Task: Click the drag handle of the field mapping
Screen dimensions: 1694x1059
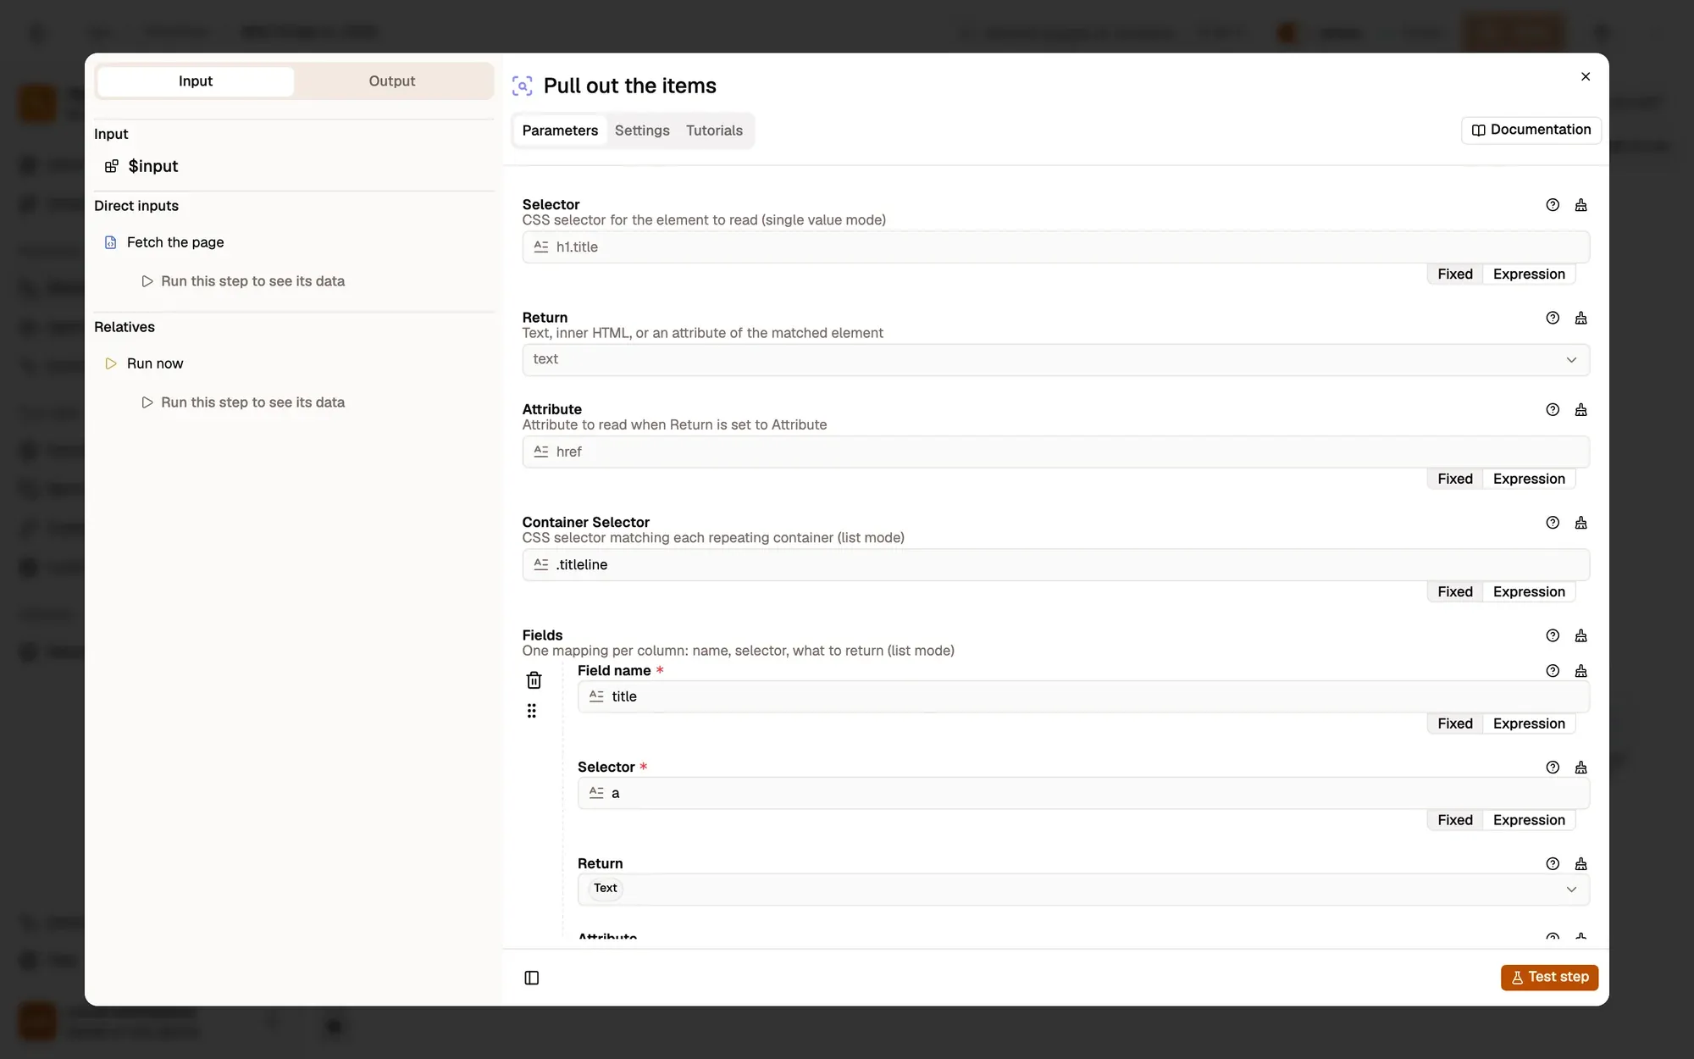Action: [x=532, y=711]
